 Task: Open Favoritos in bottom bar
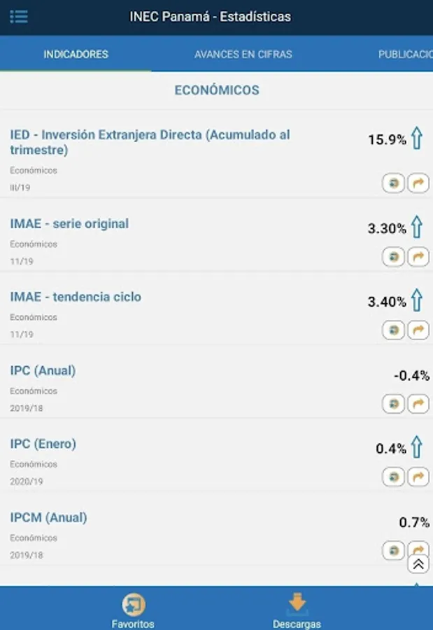click(133, 609)
